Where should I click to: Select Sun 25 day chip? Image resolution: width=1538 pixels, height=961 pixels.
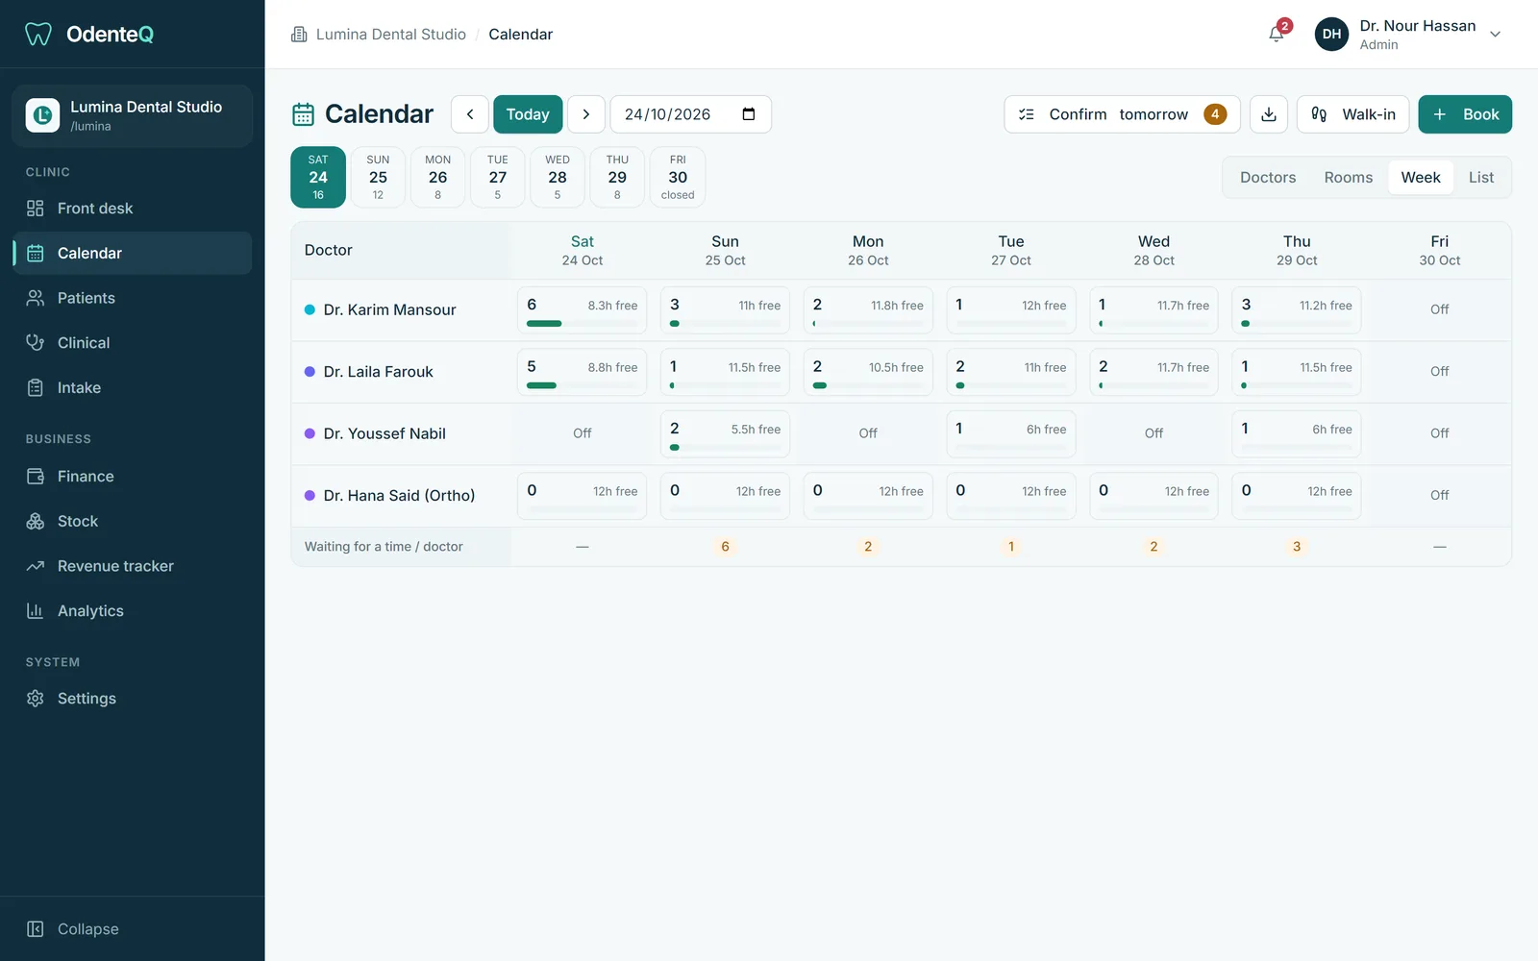point(378,178)
